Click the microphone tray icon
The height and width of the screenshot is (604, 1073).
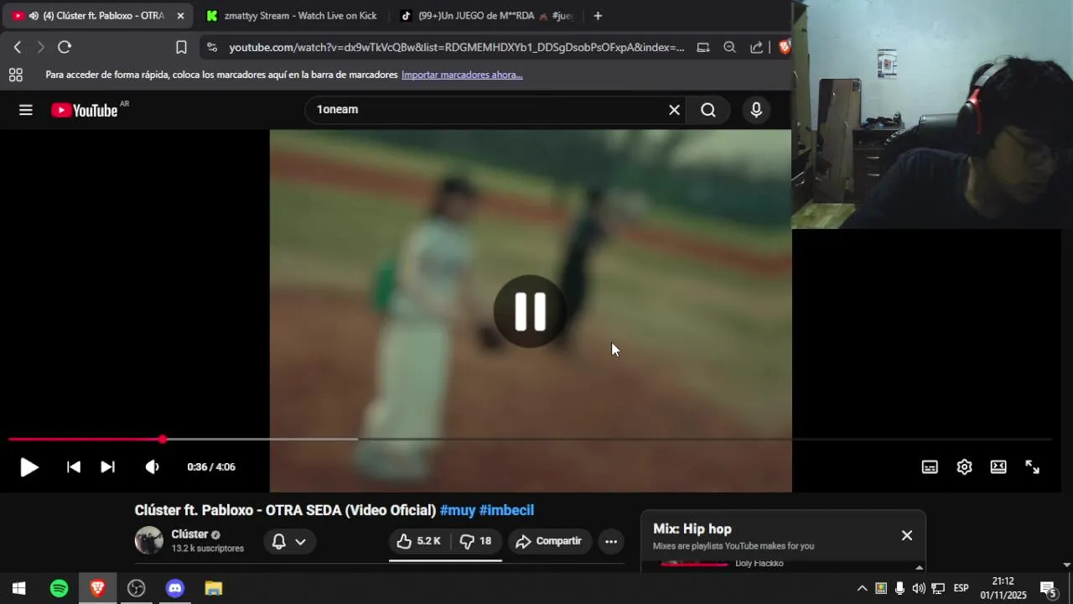[899, 588]
